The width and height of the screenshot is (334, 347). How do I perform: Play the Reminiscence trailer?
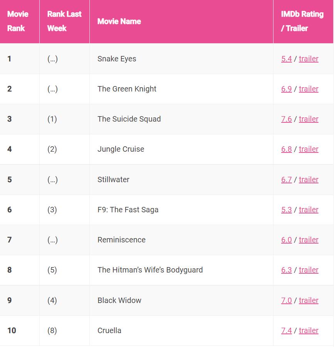(x=309, y=240)
